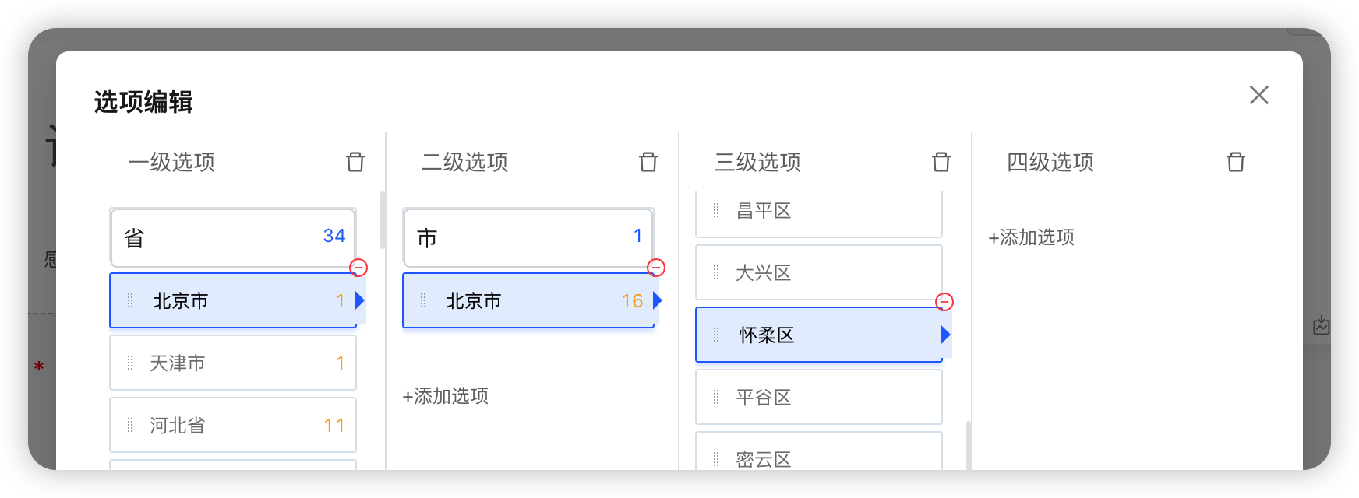Screen dimensions: 1359x498
Task: Expand first-level 北京市 blue arrow
Action: [360, 300]
